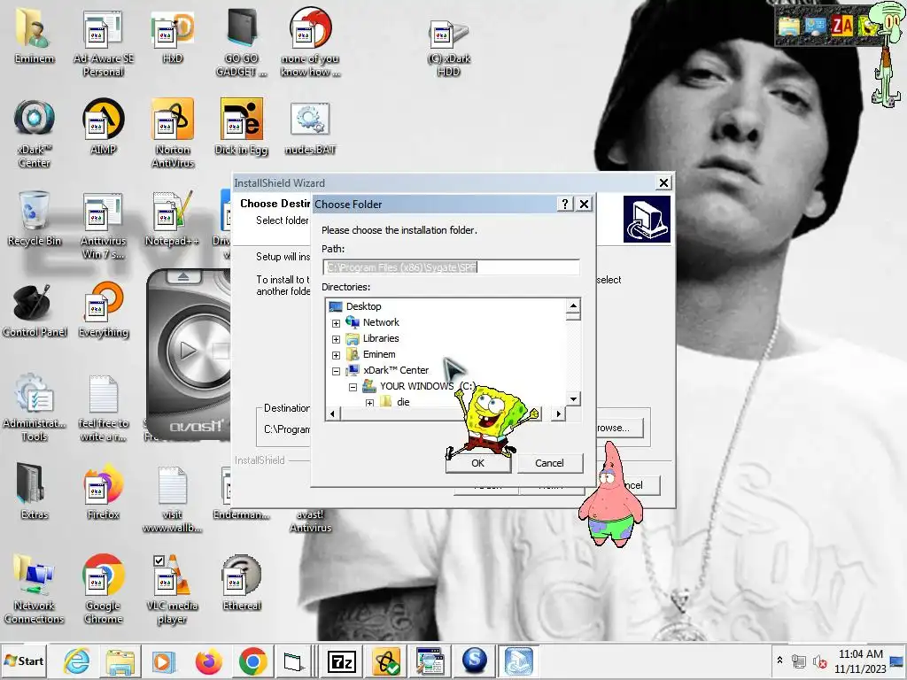Click the Start button
The width and height of the screenshot is (907, 680).
[x=24, y=661]
